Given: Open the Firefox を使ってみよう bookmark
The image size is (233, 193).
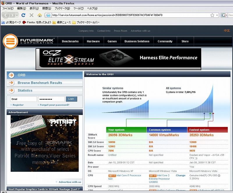Looking at the screenshot, I should [37, 22].
